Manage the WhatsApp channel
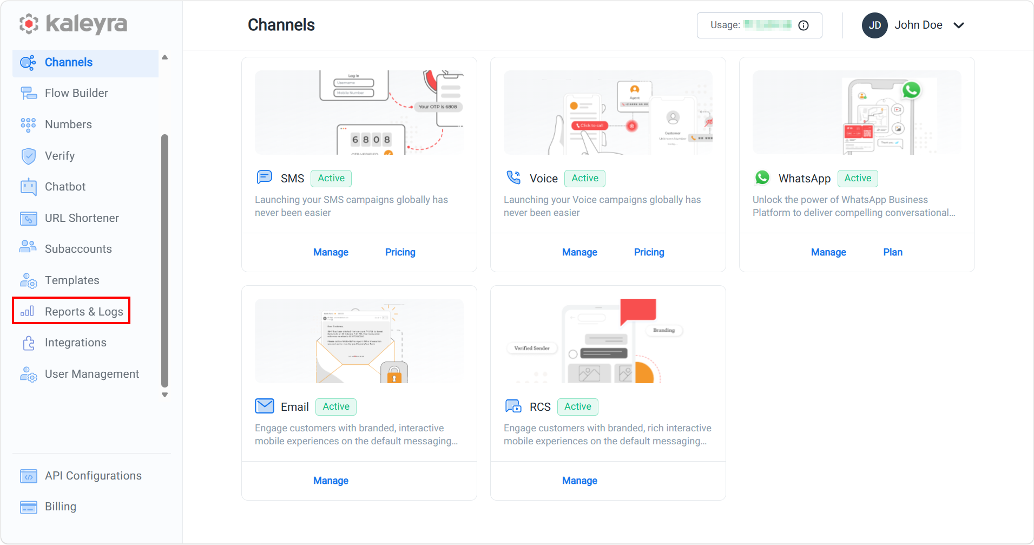 (828, 252)
